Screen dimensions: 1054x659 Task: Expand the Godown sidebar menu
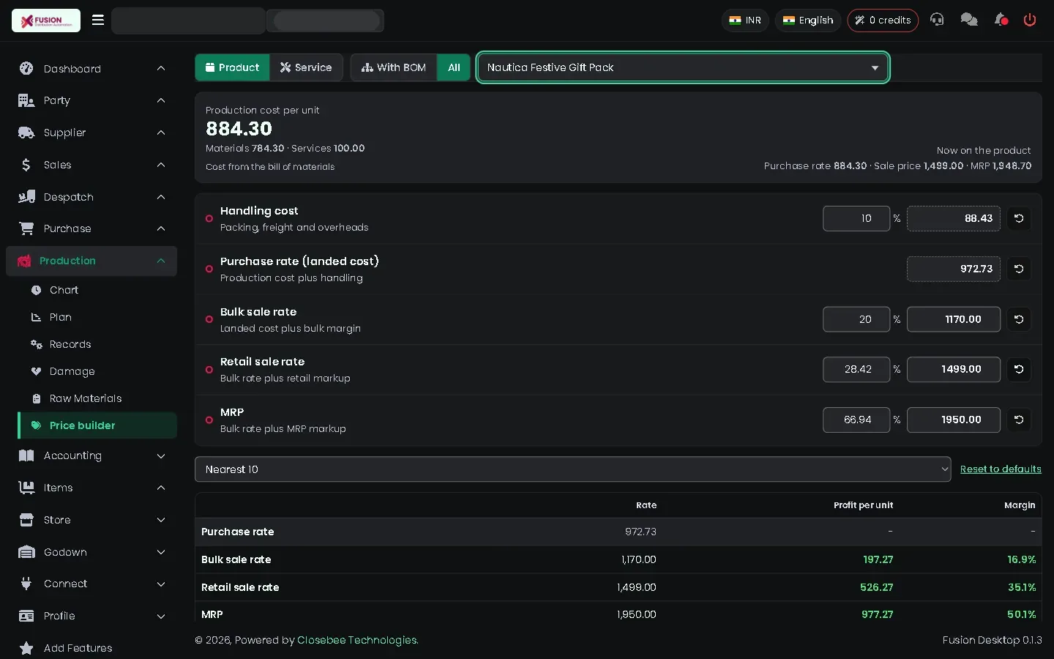pyautogui.click(x=91, y=552)
